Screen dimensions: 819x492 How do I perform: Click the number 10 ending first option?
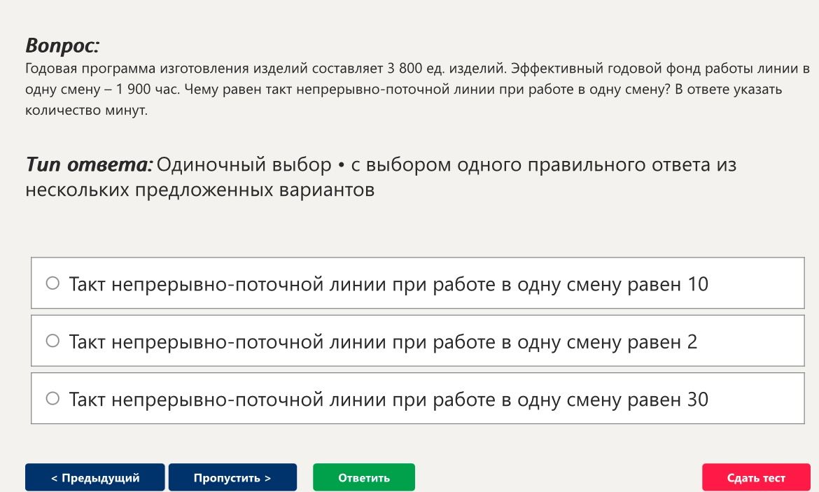698,284
